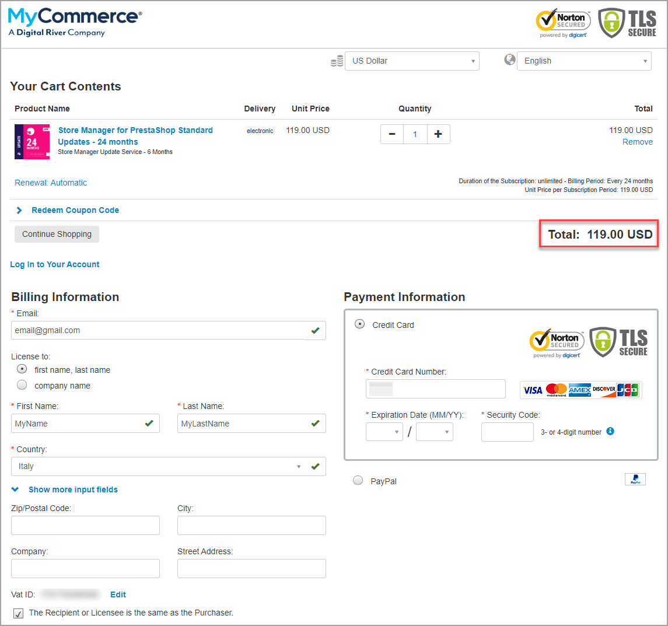This screenshot has height=626, width=668.
Task: Click the Last Name field
Action: 251,423
